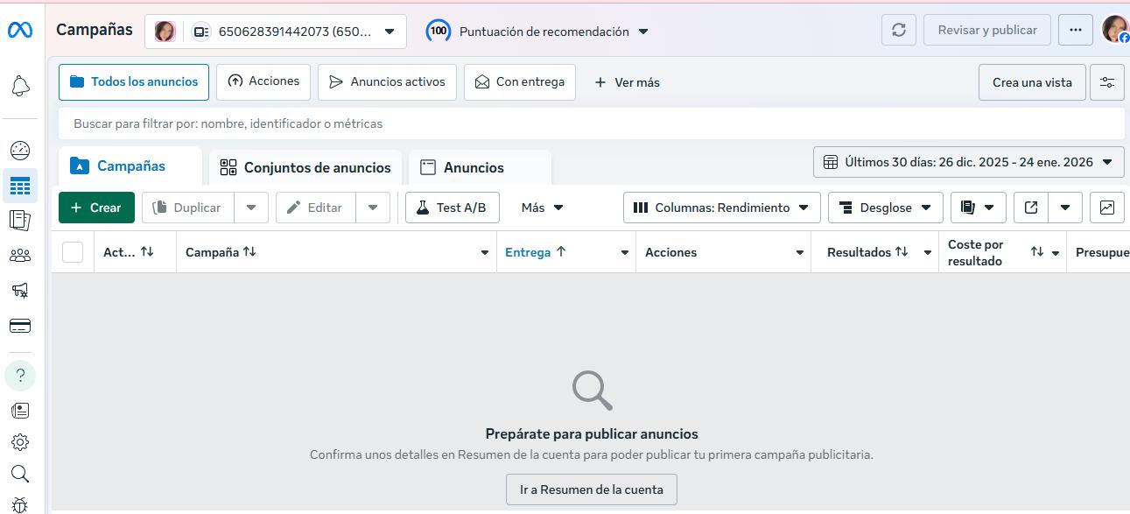Open Columnas: Rendimiento dropdown
The height and width of the screenshot is (514, 1130).
[x=722, y=208]
